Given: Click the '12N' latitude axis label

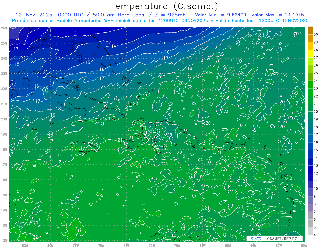Looking at the screenshot, I should tap(4, 240).
